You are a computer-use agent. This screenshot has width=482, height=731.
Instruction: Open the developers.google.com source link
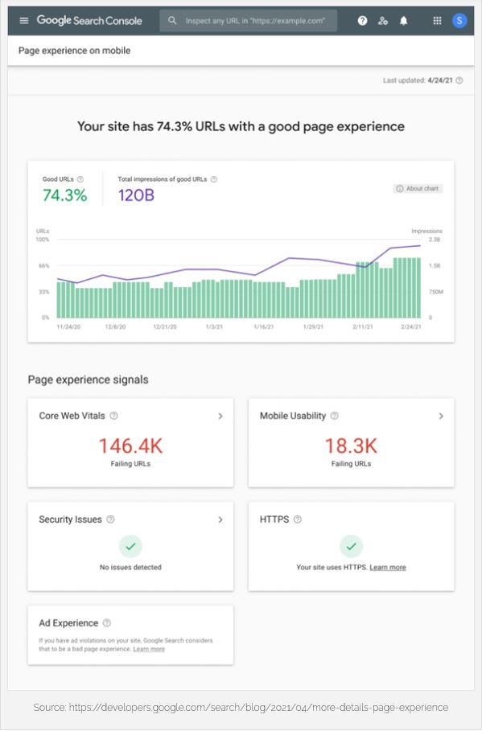click(x=258, y=707)
